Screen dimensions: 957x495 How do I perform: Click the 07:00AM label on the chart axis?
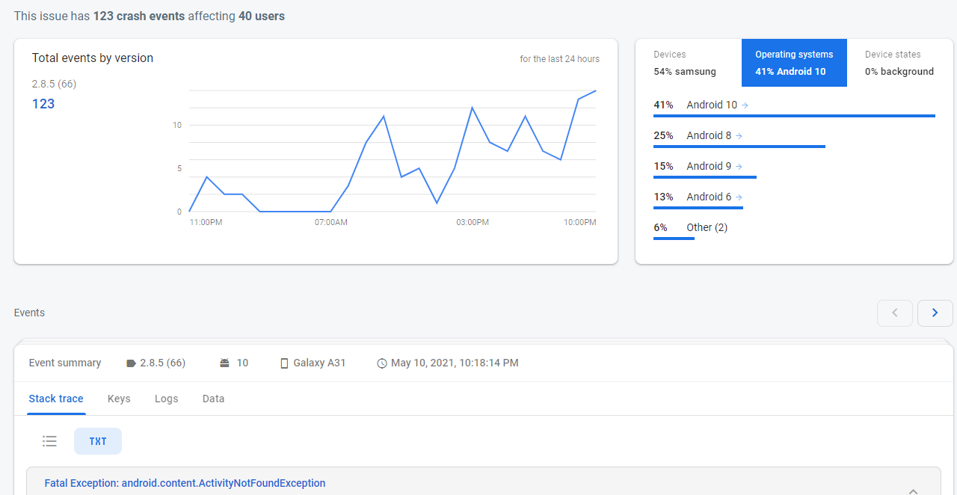tap(331, 222)
